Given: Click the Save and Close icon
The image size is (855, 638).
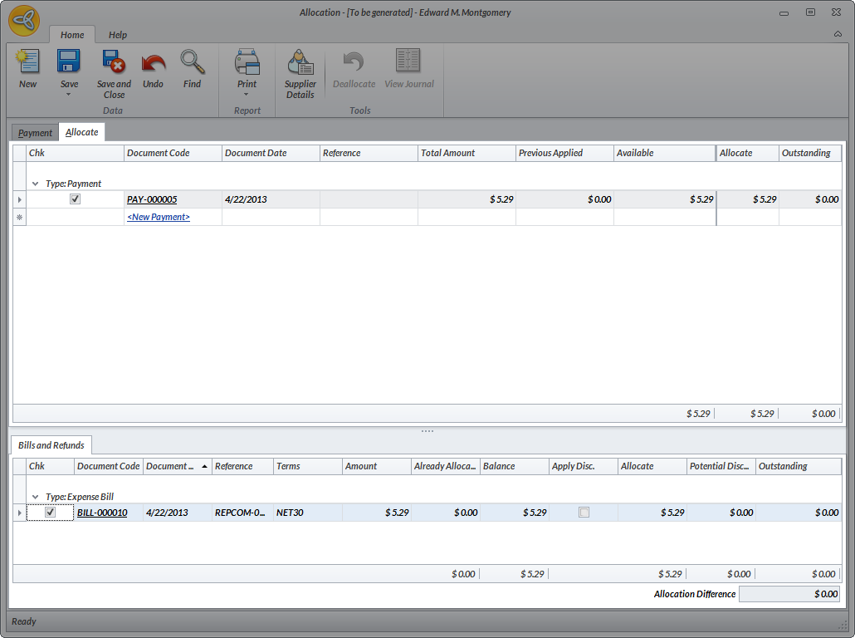Looking at the screenshot, I should click(114, 62).
